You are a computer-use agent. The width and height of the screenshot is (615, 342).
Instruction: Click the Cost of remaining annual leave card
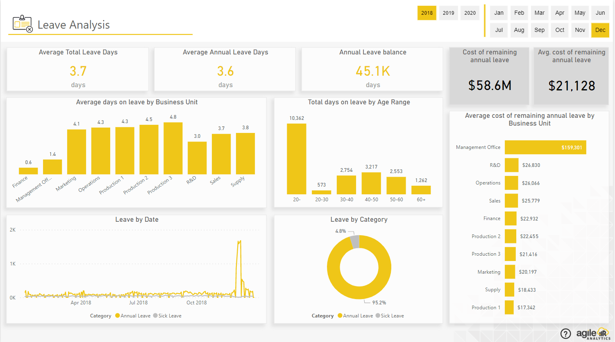tap(489, 75)
